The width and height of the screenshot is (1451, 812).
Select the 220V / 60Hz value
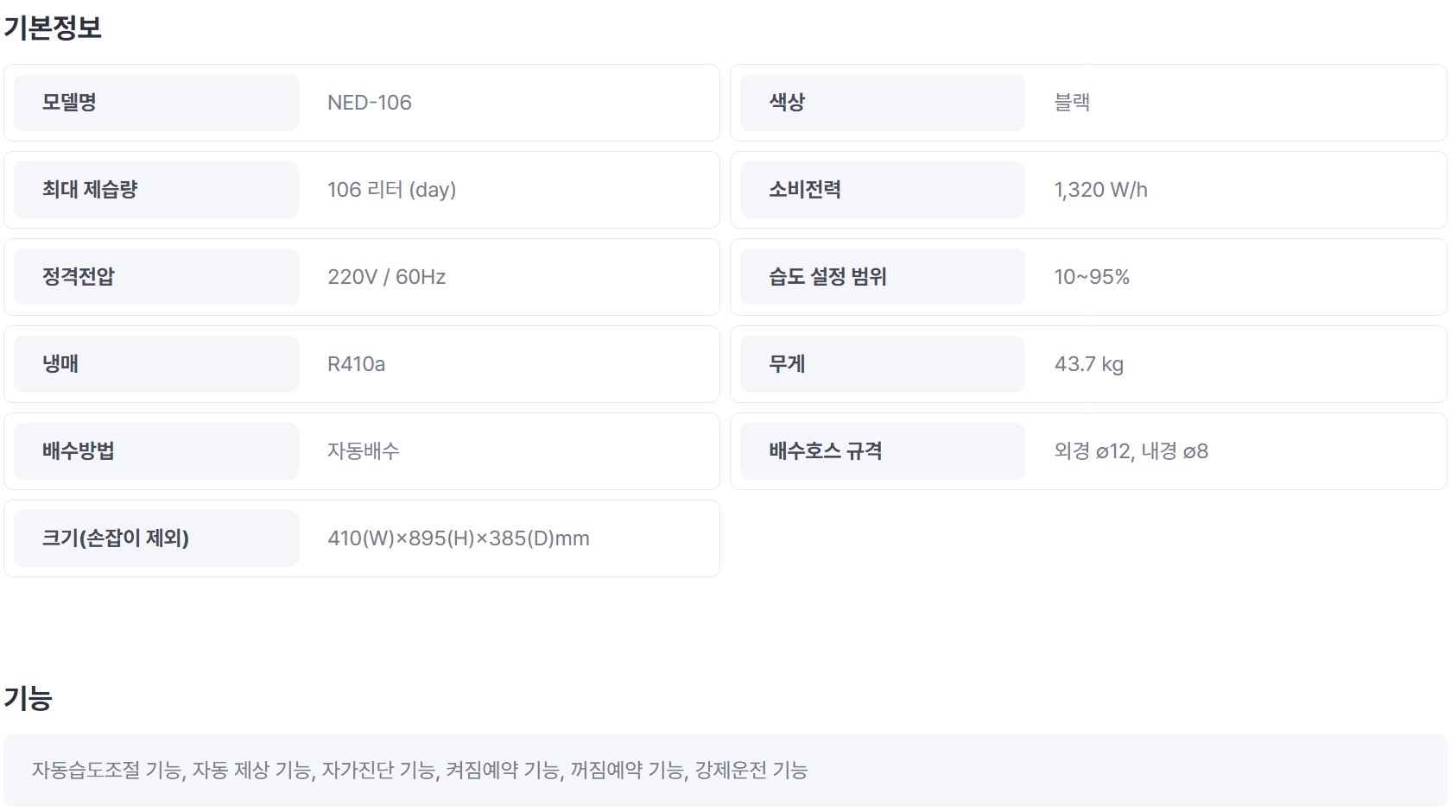point(386,277)
